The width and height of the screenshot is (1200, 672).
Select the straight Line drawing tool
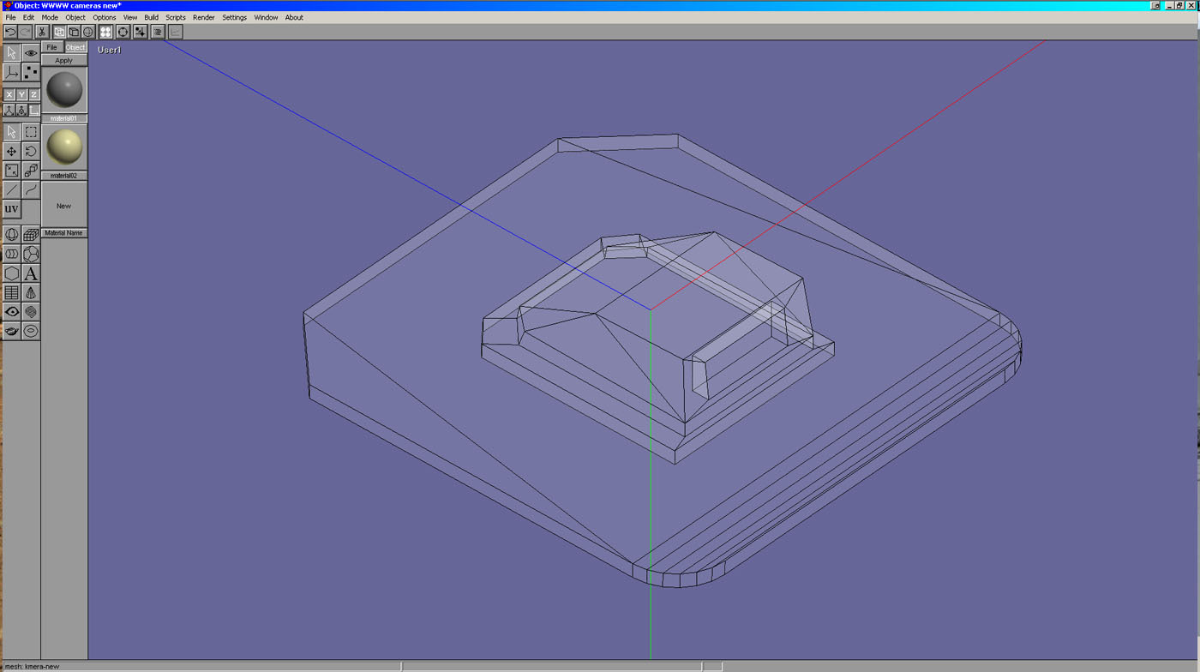tap(11, 189)
